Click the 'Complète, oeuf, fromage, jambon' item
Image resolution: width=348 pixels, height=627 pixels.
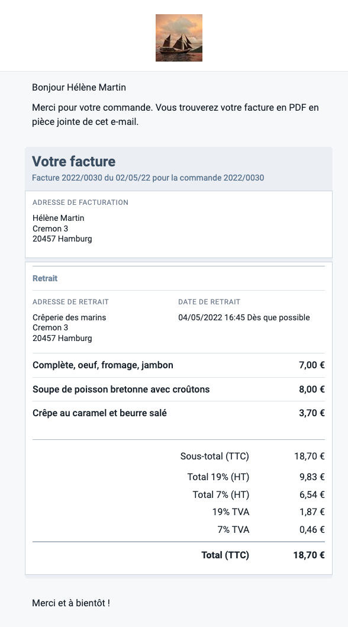(102, 365)
